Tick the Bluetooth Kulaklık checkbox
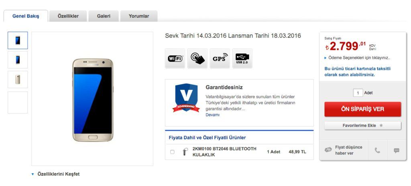411x186 pixels. pos(172,152)
